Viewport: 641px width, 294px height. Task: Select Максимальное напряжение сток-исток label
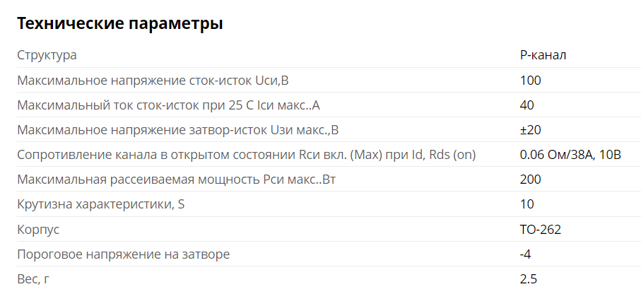point(153,81)
